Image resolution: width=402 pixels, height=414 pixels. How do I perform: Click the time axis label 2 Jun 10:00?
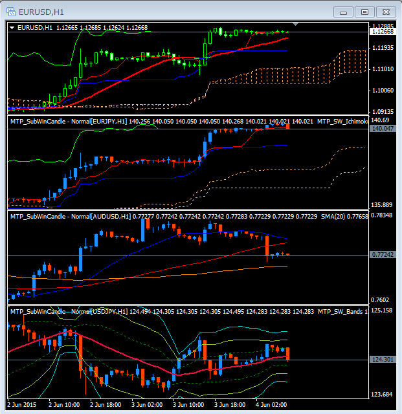(64, 405)
